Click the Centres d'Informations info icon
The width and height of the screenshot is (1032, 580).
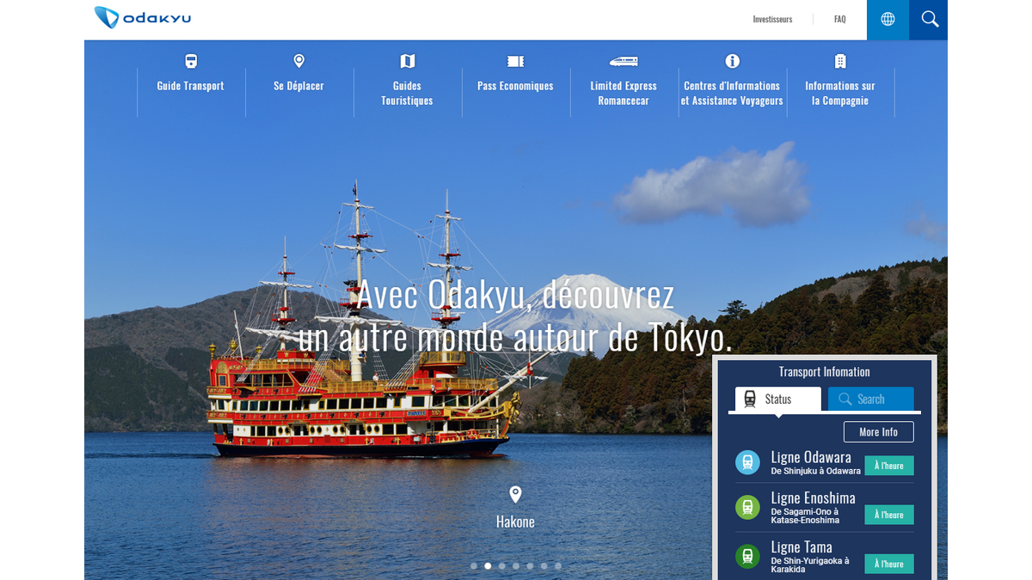point(731,61)
